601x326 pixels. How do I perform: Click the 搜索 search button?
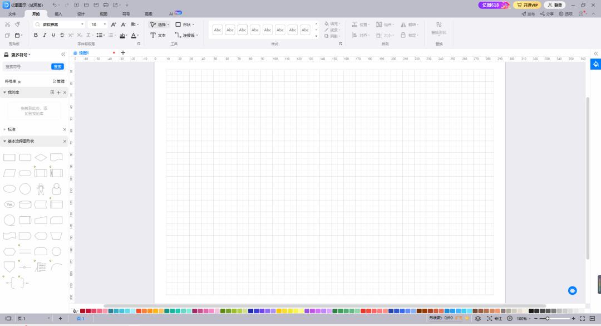58,66
